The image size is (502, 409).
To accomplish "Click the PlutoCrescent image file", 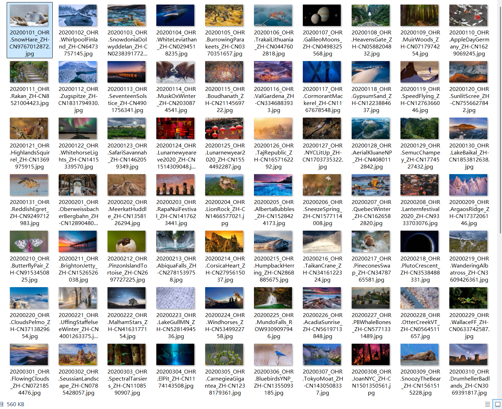I will (x=420, y=242).
